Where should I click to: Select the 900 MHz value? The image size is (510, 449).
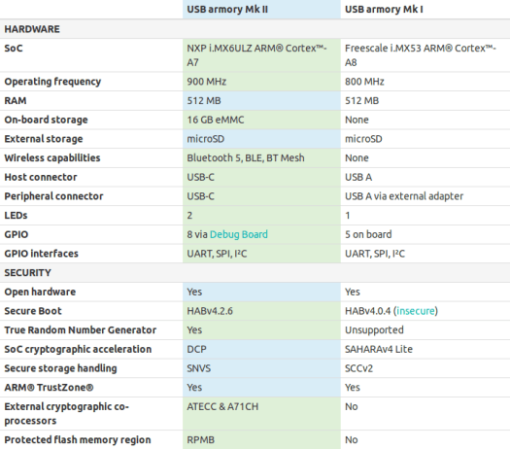tap(207, 82)
